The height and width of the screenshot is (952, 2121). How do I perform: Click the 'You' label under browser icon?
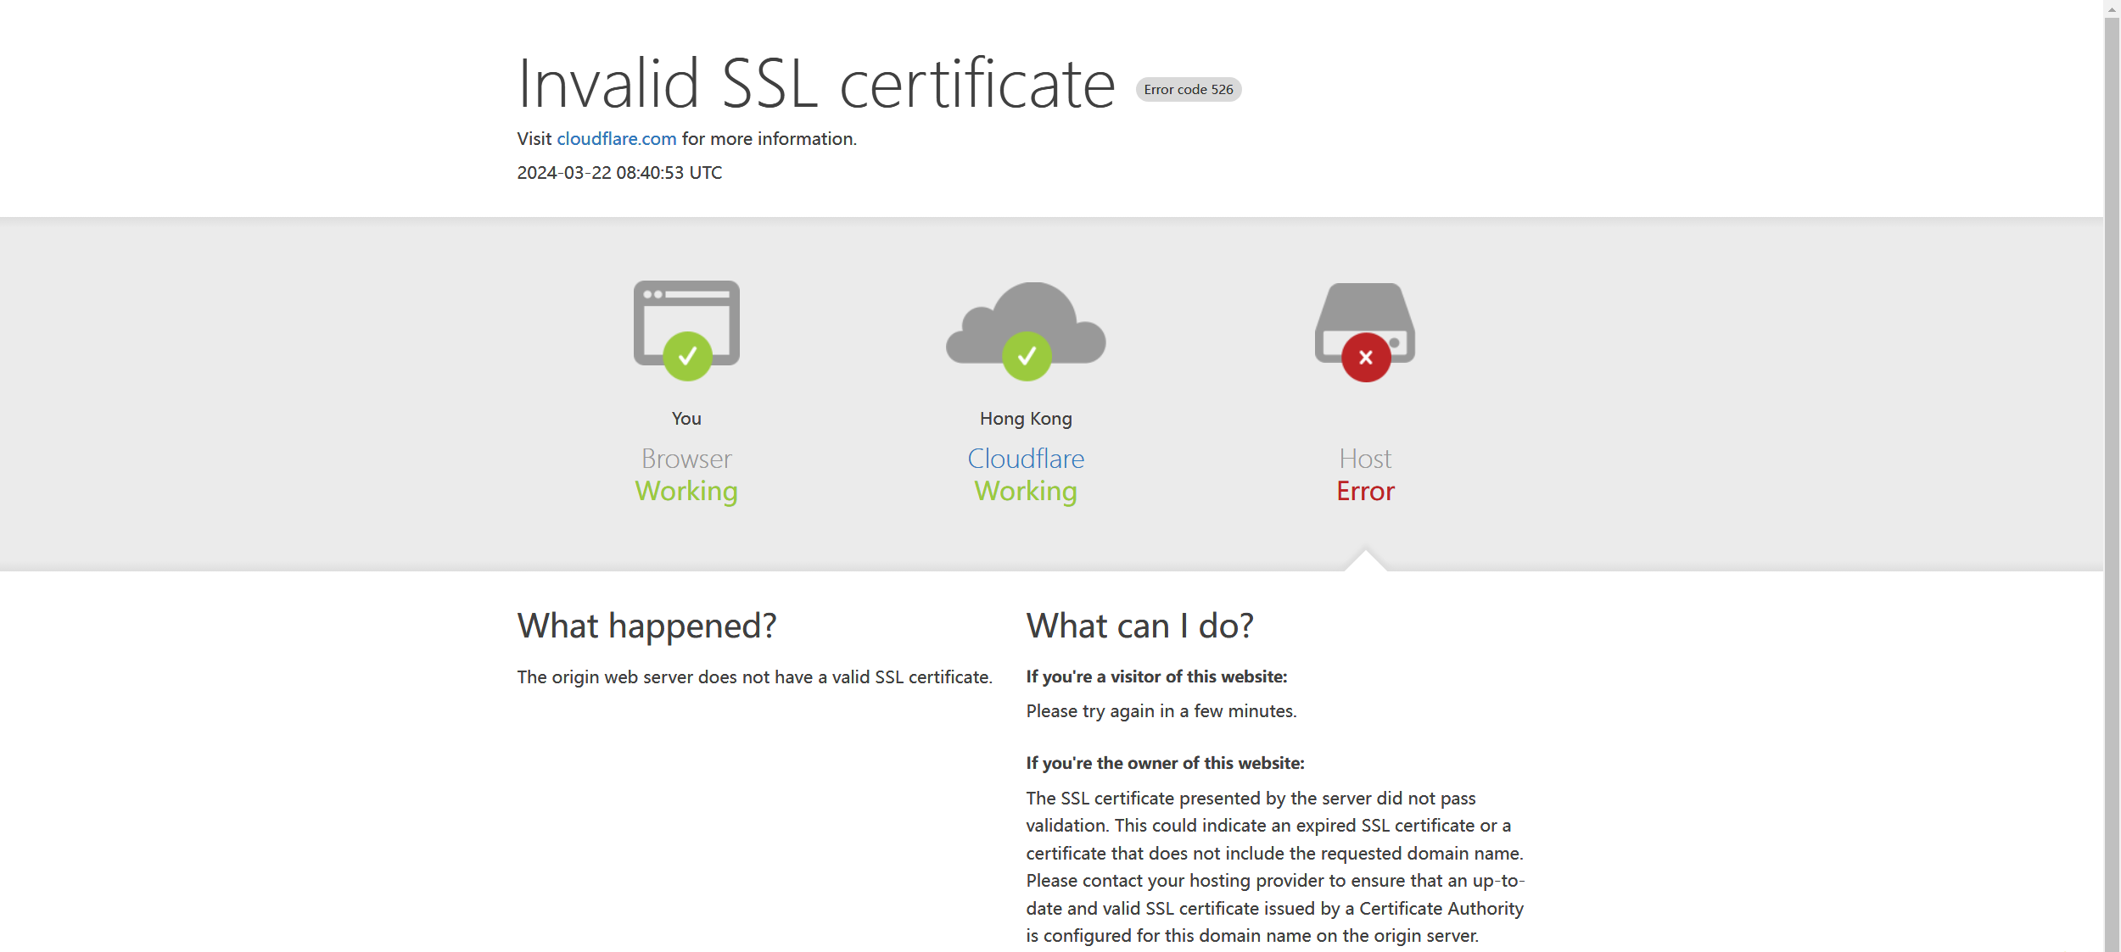coord(686,419)
